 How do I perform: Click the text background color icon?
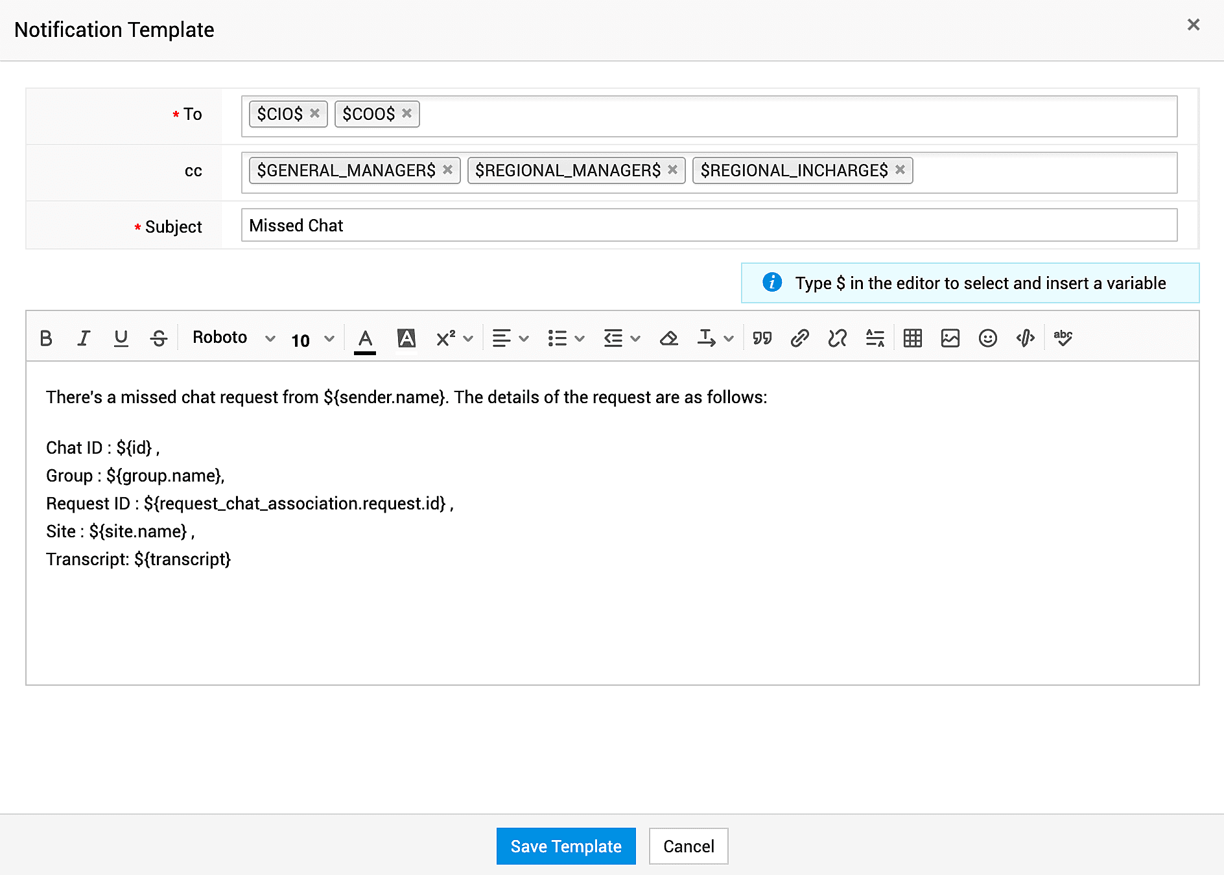[406, 338]
